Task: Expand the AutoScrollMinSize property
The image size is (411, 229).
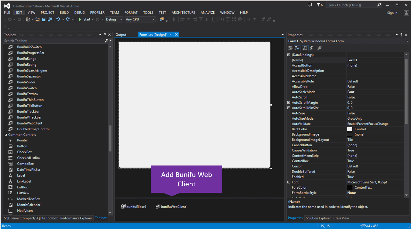Action: pyautogui.click(x=289, y=108)
